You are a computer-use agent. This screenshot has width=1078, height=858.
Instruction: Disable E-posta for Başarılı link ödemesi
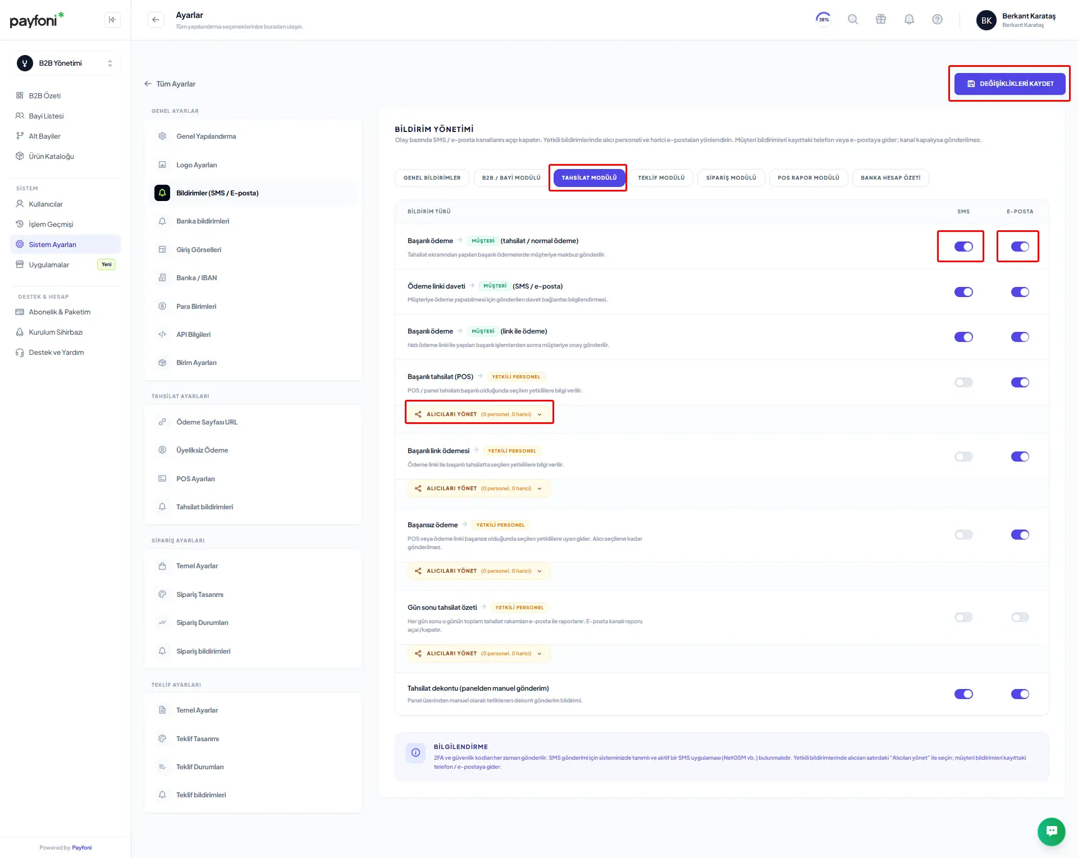point(1020,457)
